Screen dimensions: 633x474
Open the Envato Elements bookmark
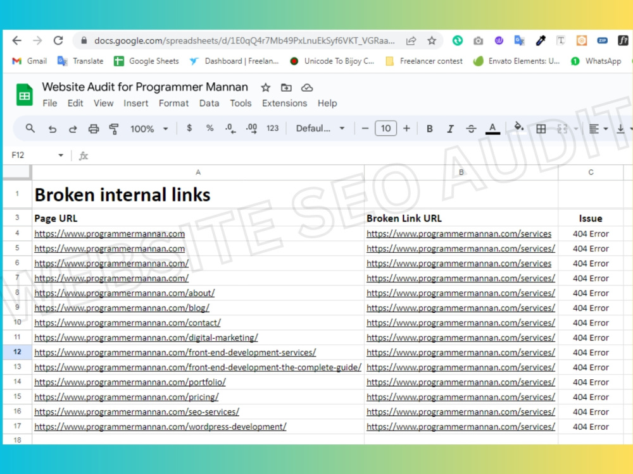tap(517, 61)
